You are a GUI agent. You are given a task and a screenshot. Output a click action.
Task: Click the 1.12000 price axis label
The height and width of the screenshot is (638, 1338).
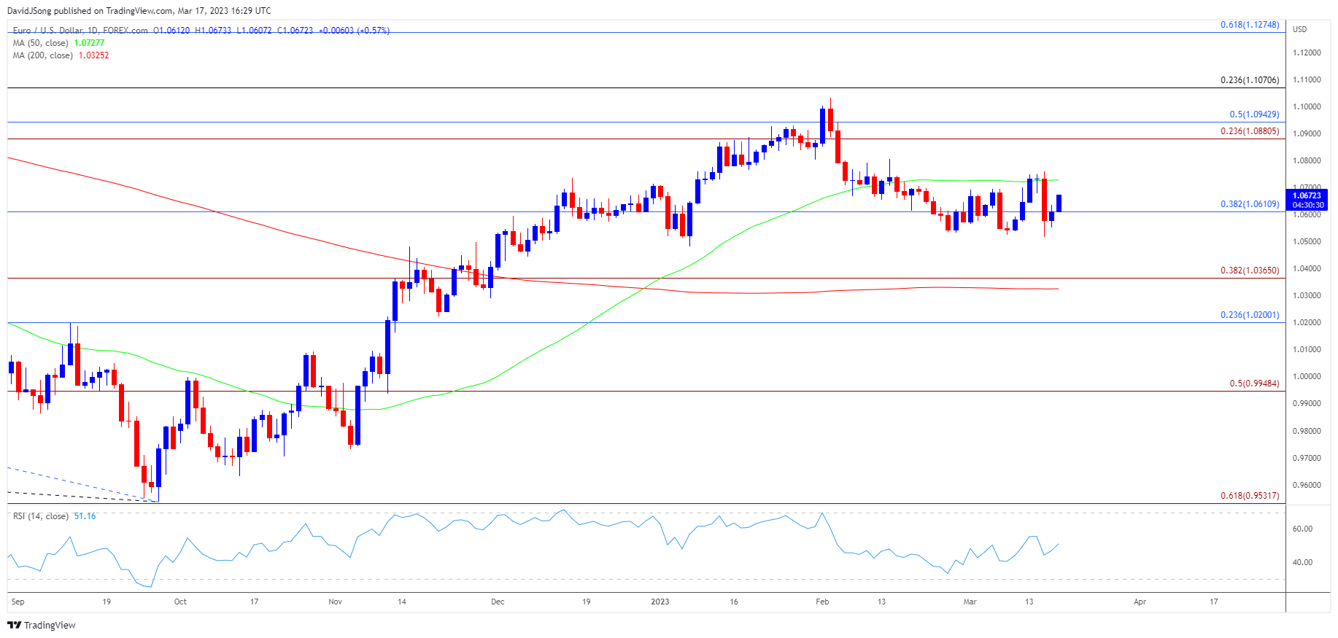point(1307,53)
